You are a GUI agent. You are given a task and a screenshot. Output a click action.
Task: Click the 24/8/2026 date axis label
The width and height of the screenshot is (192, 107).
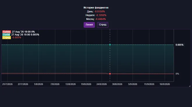coord(101,84)
